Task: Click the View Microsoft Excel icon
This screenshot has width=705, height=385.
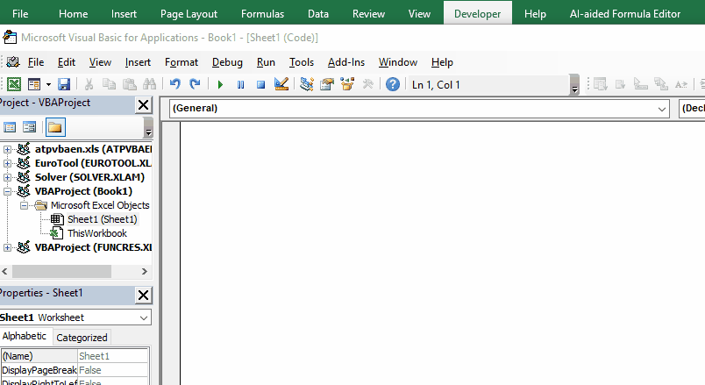Action: point(14,84)
